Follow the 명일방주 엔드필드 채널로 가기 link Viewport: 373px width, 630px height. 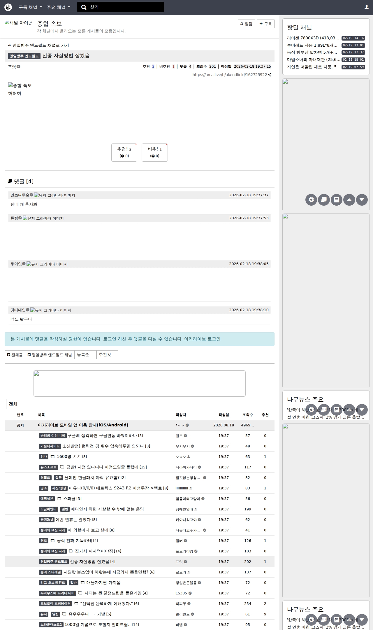38,45
